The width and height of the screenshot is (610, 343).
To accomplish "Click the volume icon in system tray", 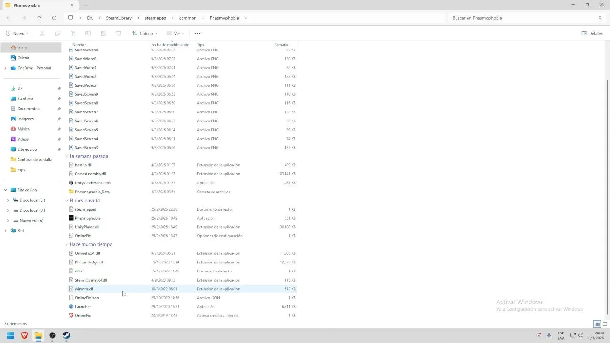I will tap(581, 335).
